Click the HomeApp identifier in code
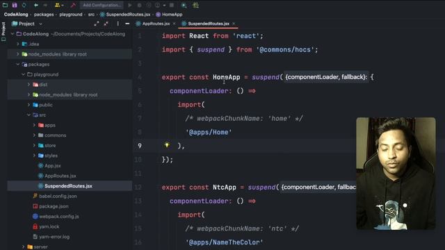445x250 pixels. 227,77
